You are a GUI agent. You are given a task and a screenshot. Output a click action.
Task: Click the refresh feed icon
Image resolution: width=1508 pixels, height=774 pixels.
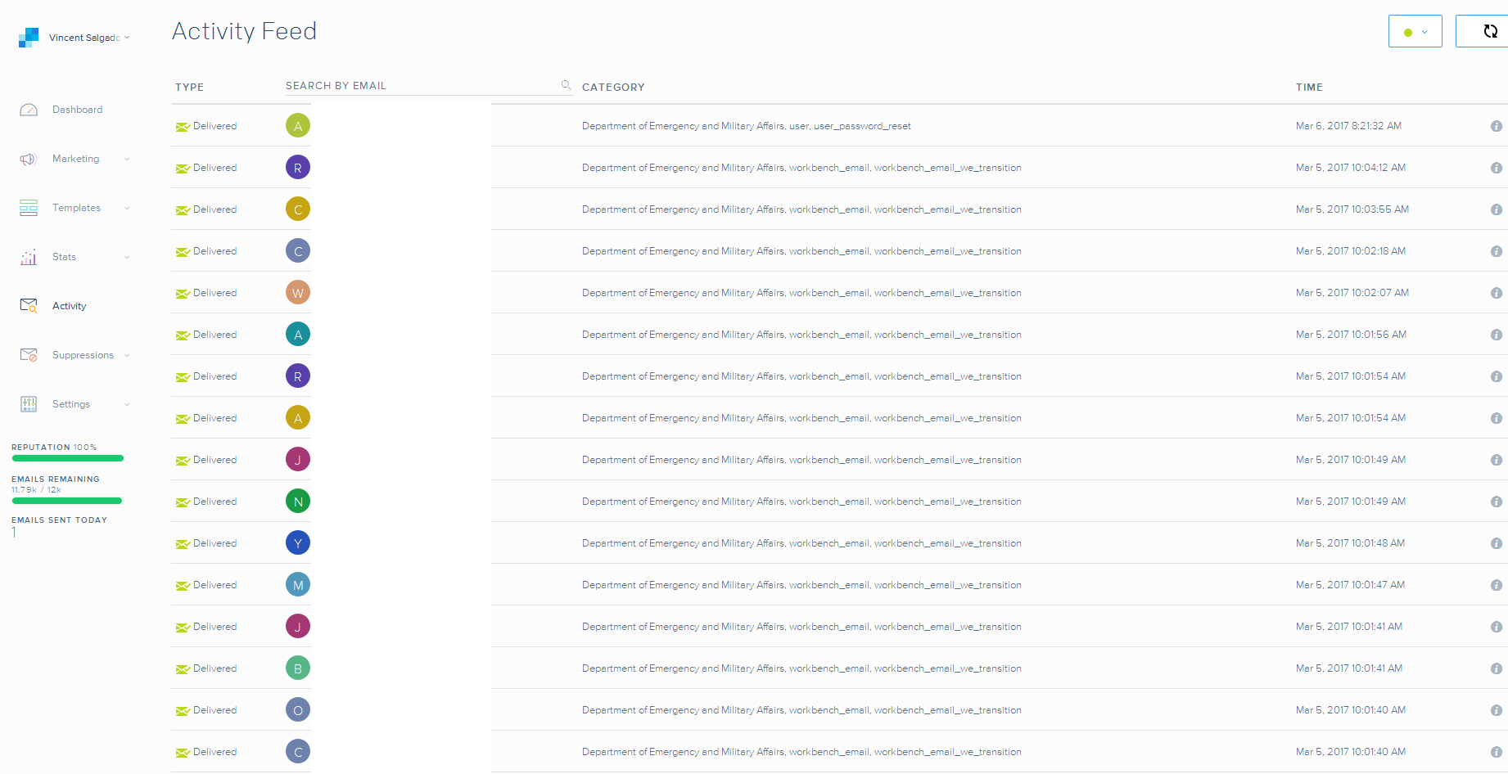(x=1489, y=31)
